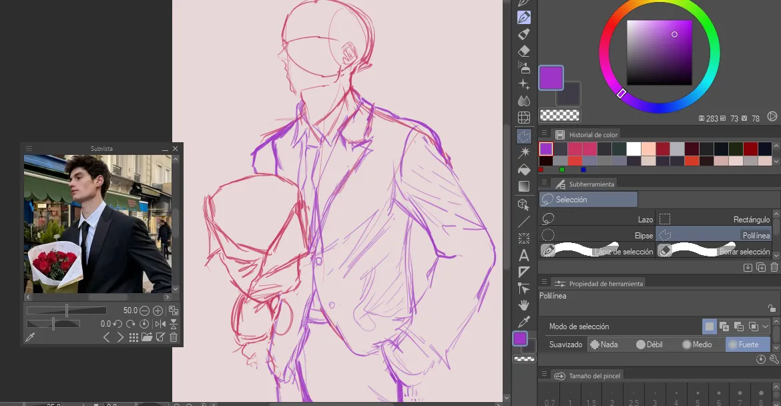Select the Airbrush tool
The height and width of the screenshot is (406, 781).
click(524, 67)
